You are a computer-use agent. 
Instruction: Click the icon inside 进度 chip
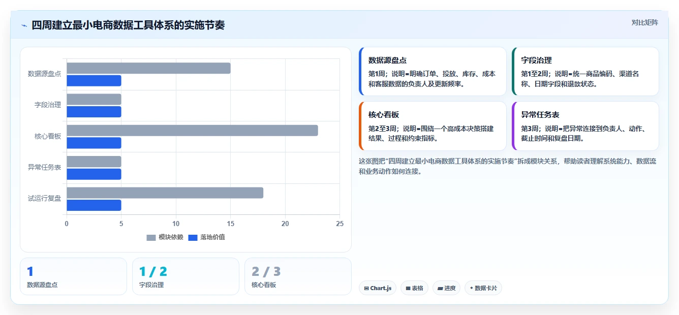[440, 288]
